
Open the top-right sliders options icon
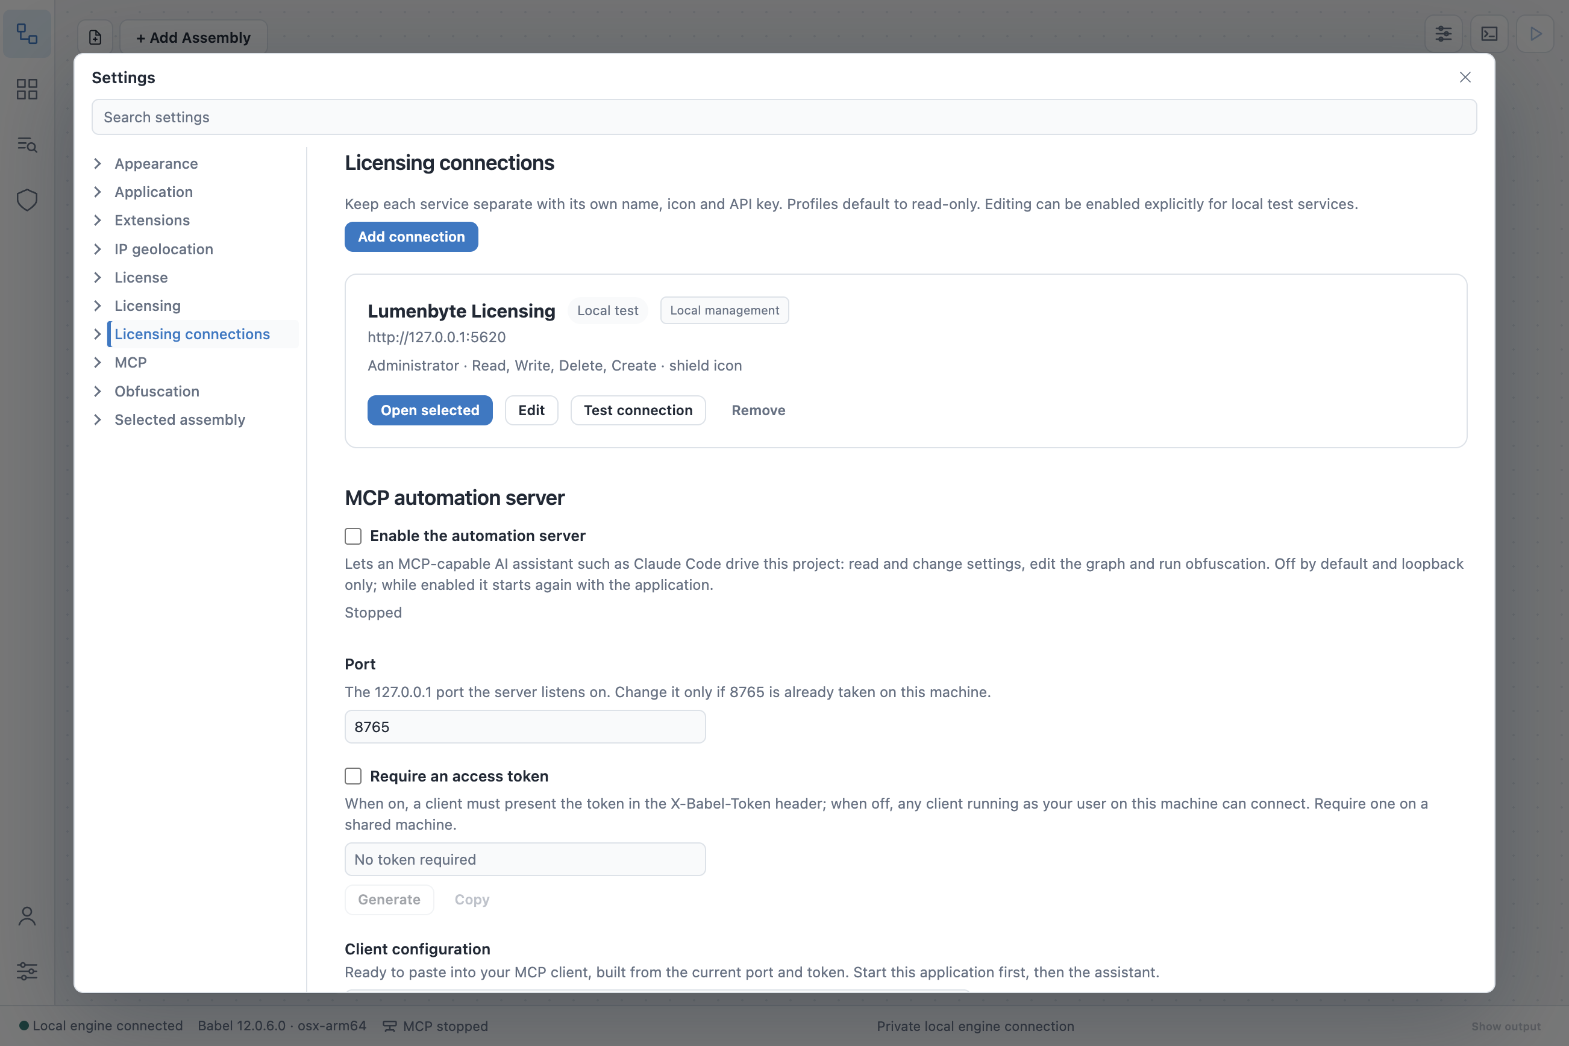click(x=1444, y=33)
